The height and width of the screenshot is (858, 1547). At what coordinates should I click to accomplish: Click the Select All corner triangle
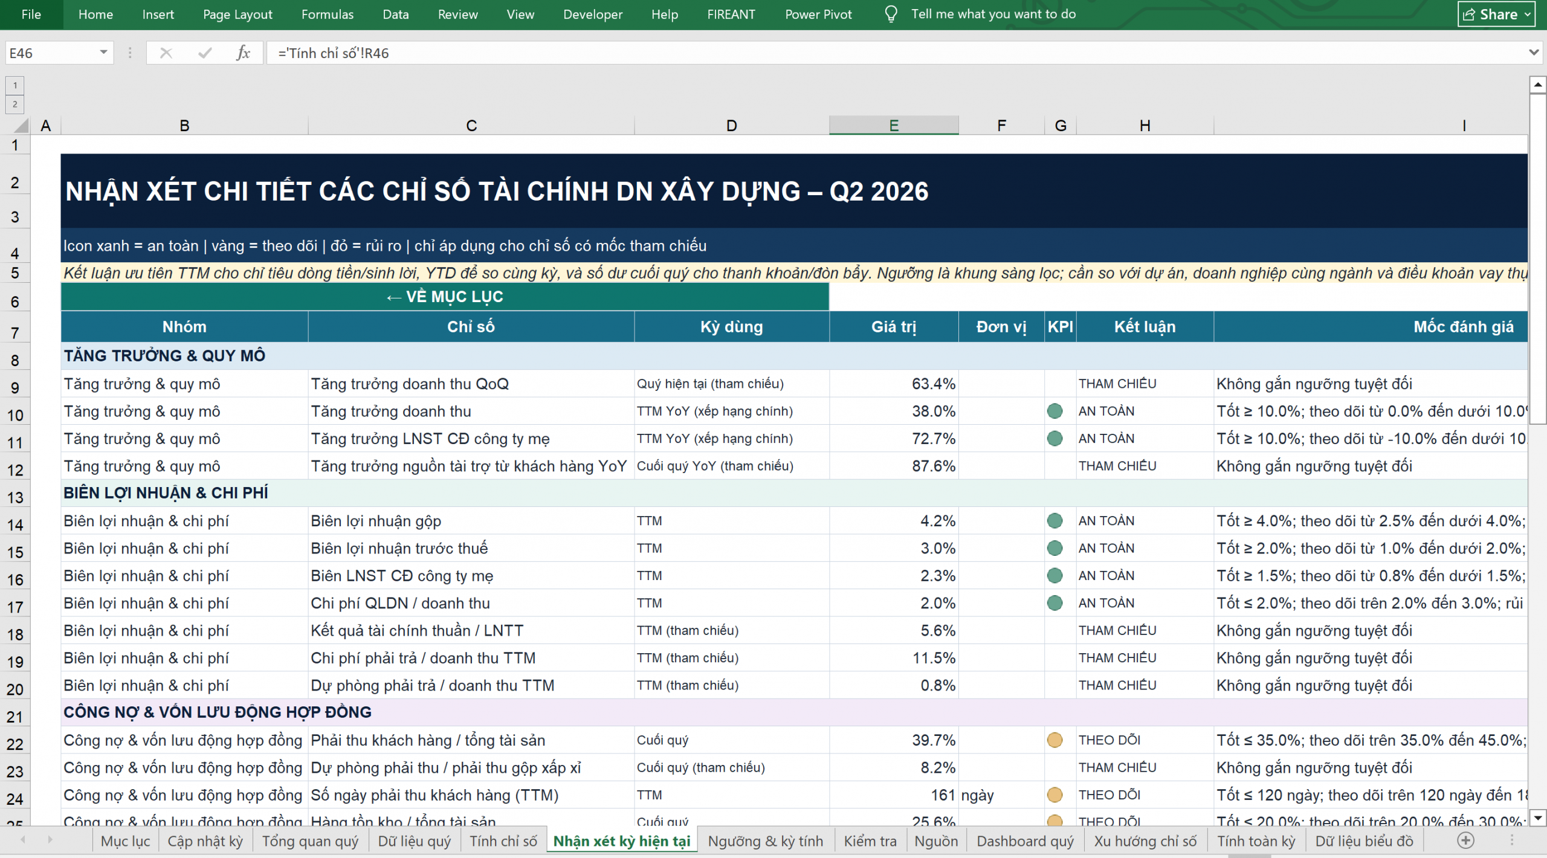click(21, 126)
